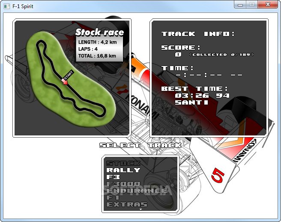Click the 'Stock race' title text

[x=99, y=32]
